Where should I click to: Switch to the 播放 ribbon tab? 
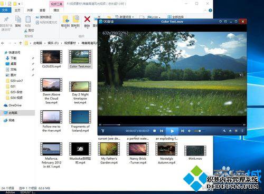[56, 10]
